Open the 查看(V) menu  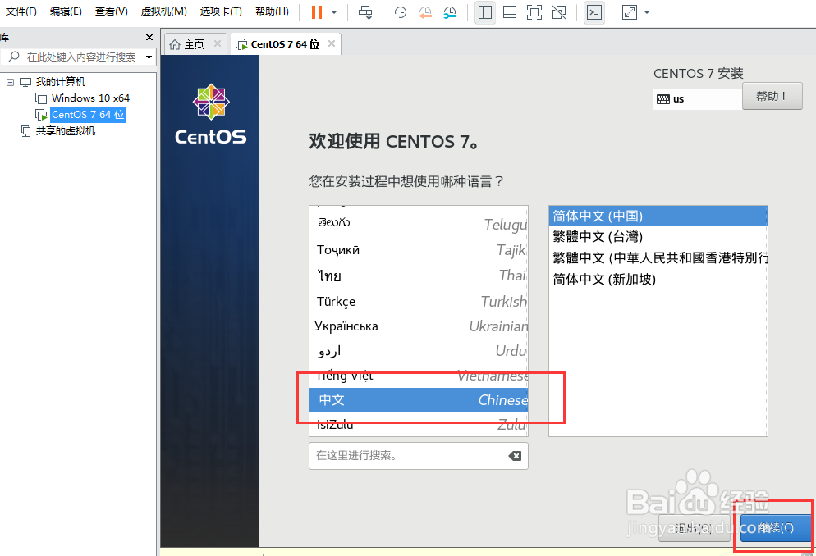pyautogui.click(x=112, y=11)
